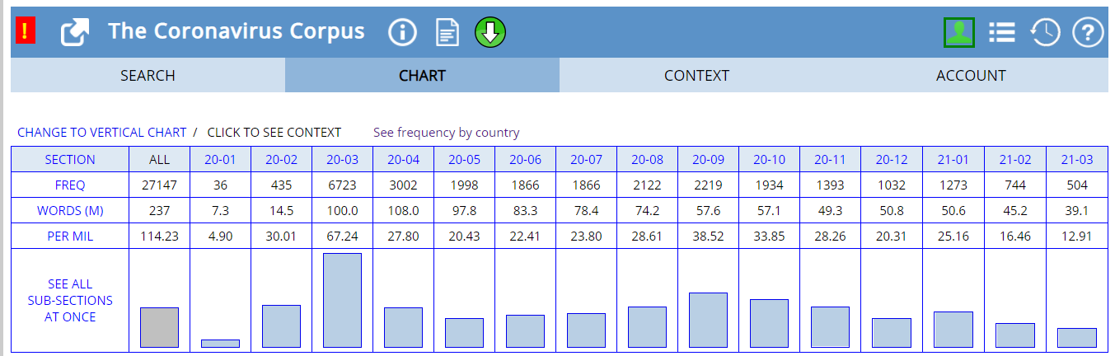
Task: Switch to the ACCOUNT tab
Action: [x=971, y=75]
